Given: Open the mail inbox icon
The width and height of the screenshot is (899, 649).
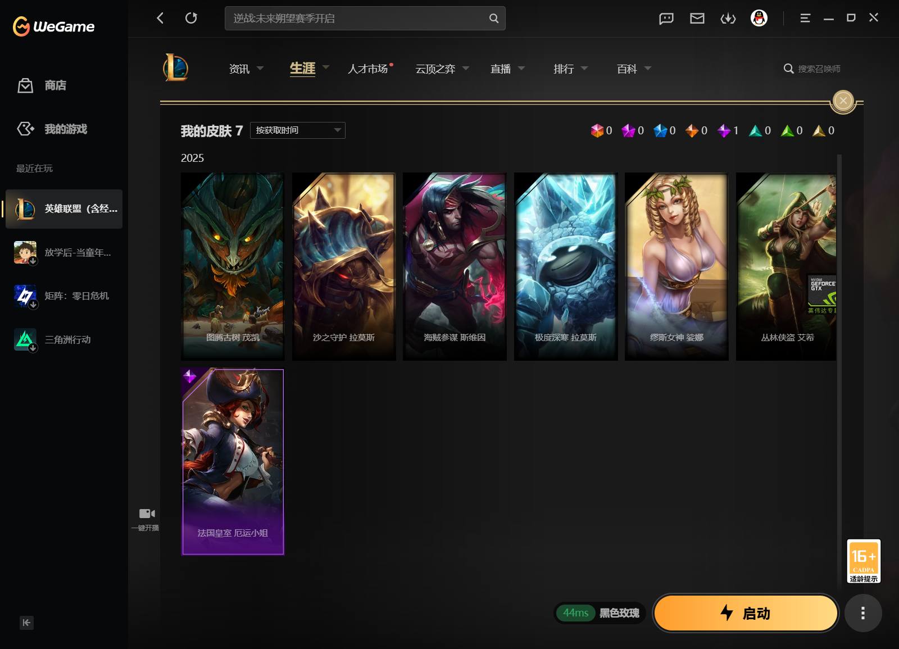Looking at the screenshot, I should pos(697,19).
